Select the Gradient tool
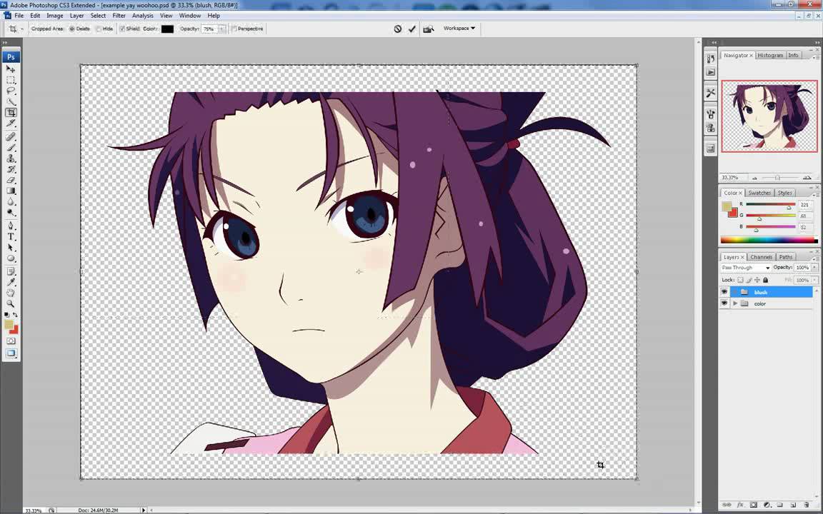 coord(11,191)
